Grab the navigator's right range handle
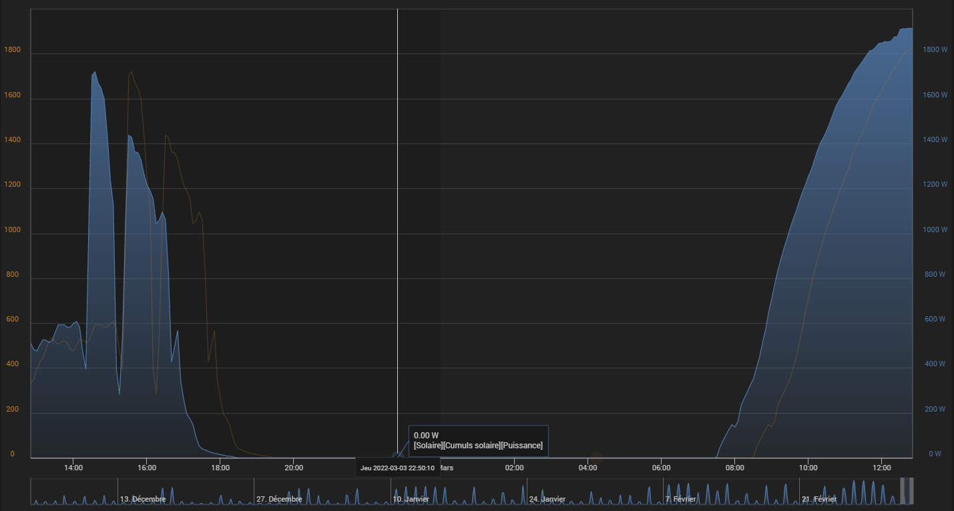The width and height of the screenshot is (954, 511). [x=911, y=491]
